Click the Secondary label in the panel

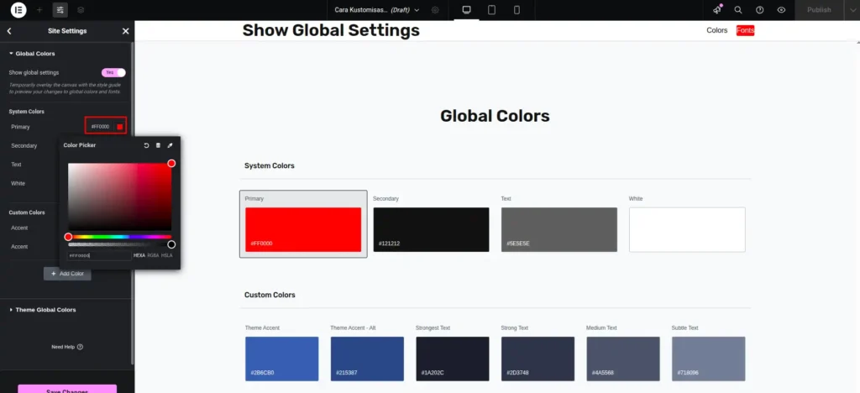point(24,146)
